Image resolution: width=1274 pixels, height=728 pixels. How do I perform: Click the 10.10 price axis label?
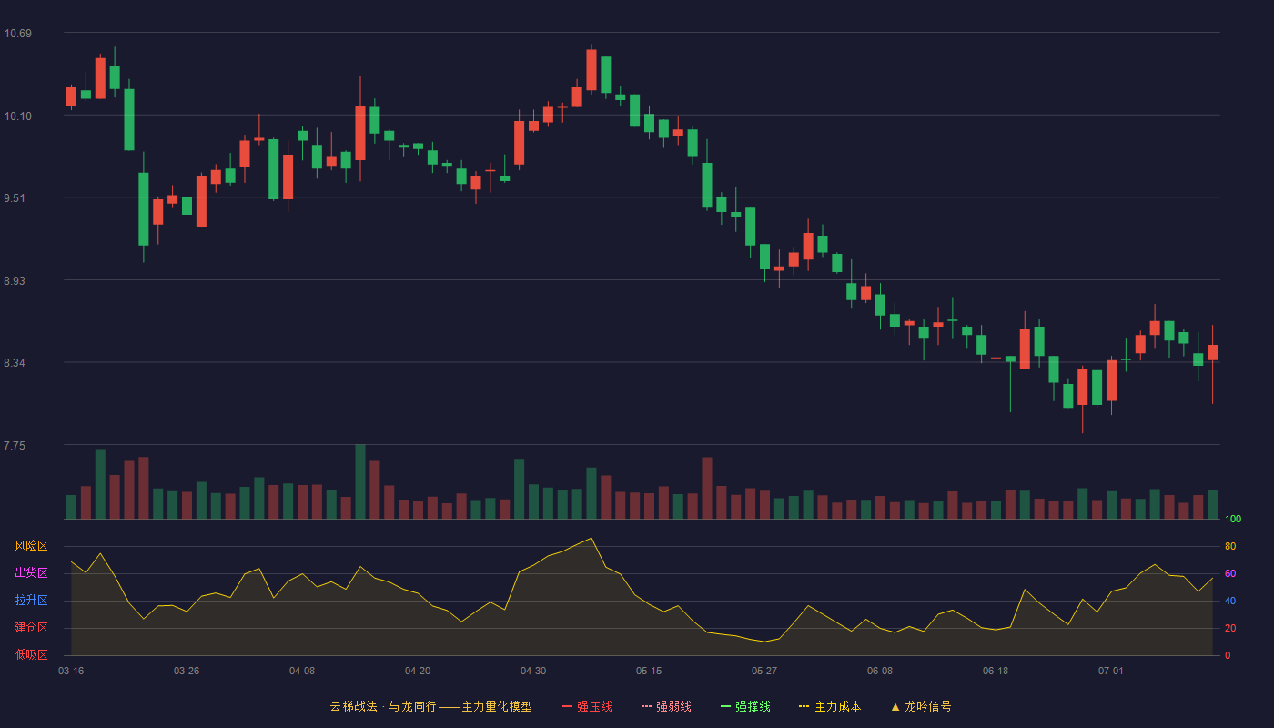[x=18, y=116]
